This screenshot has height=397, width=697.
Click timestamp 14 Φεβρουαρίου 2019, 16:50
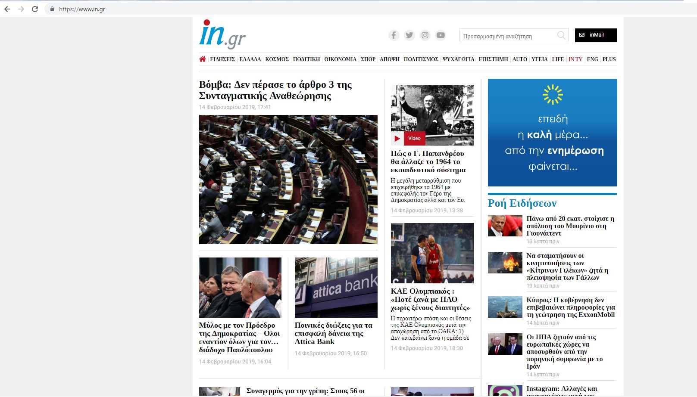[x=331, y=354]
